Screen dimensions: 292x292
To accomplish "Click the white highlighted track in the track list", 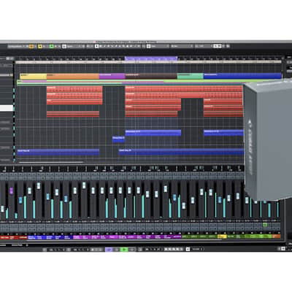I will point(7,109).
